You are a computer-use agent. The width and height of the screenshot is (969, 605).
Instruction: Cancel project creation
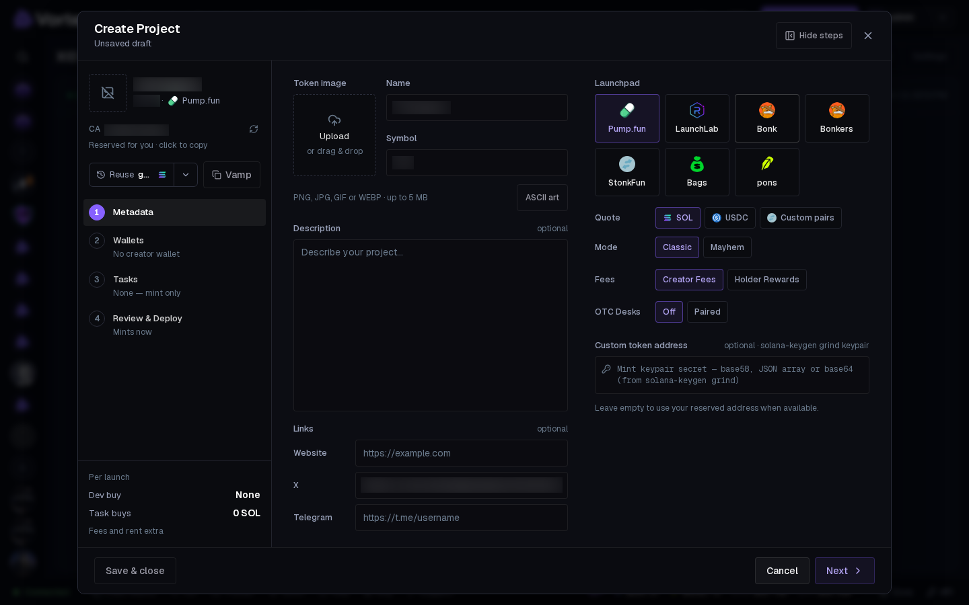click(782, 571)
